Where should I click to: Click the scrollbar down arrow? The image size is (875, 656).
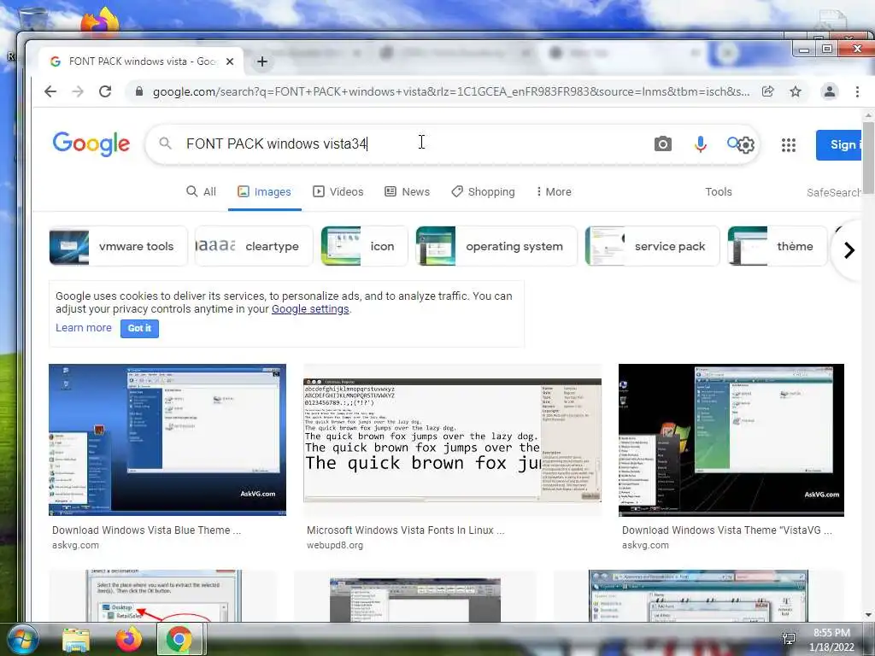(868, 615)
